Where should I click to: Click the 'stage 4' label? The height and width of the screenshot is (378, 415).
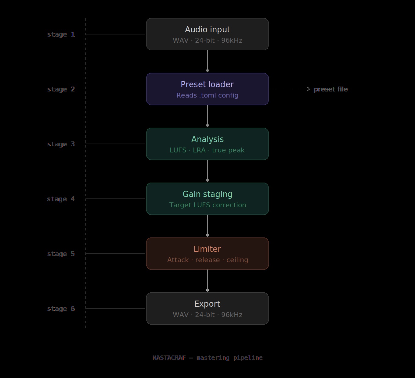61,199
